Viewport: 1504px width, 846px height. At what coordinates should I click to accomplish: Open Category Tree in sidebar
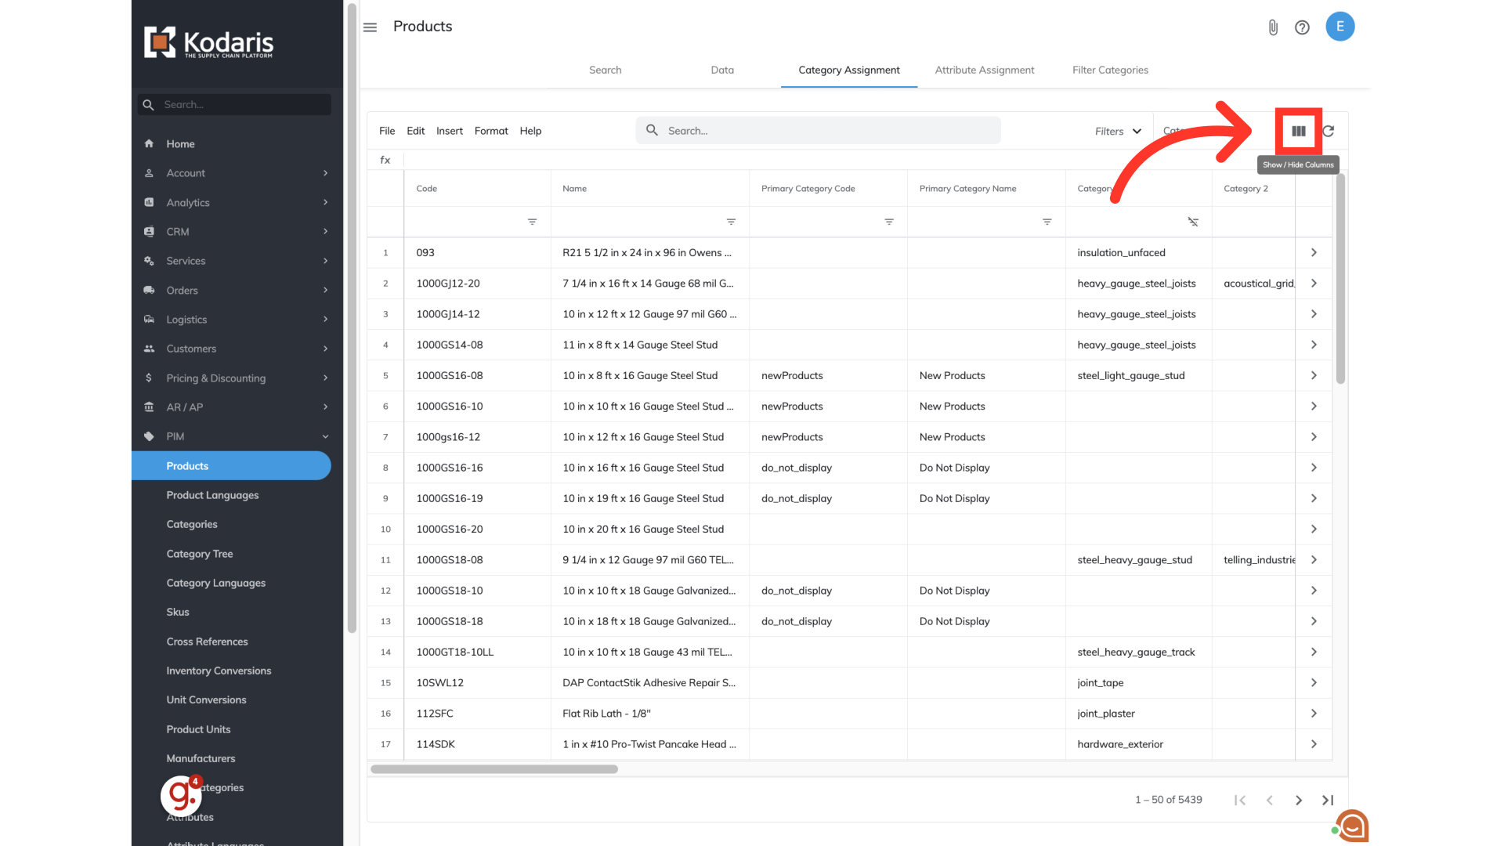(200, 554)
